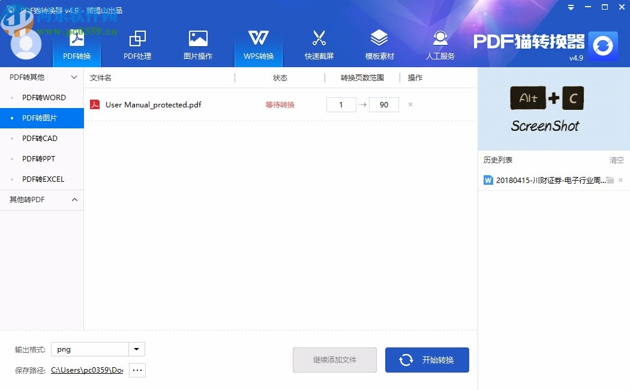
Task: Contact 人工服务 support
Action: coord(440,45)
